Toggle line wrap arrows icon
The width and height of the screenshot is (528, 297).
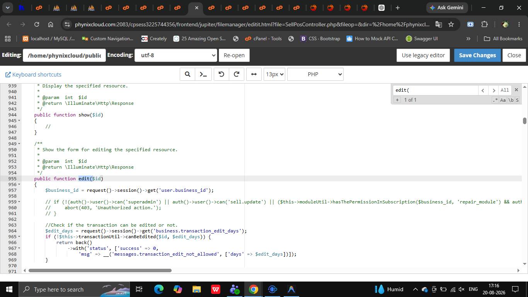tap(254, 74)
